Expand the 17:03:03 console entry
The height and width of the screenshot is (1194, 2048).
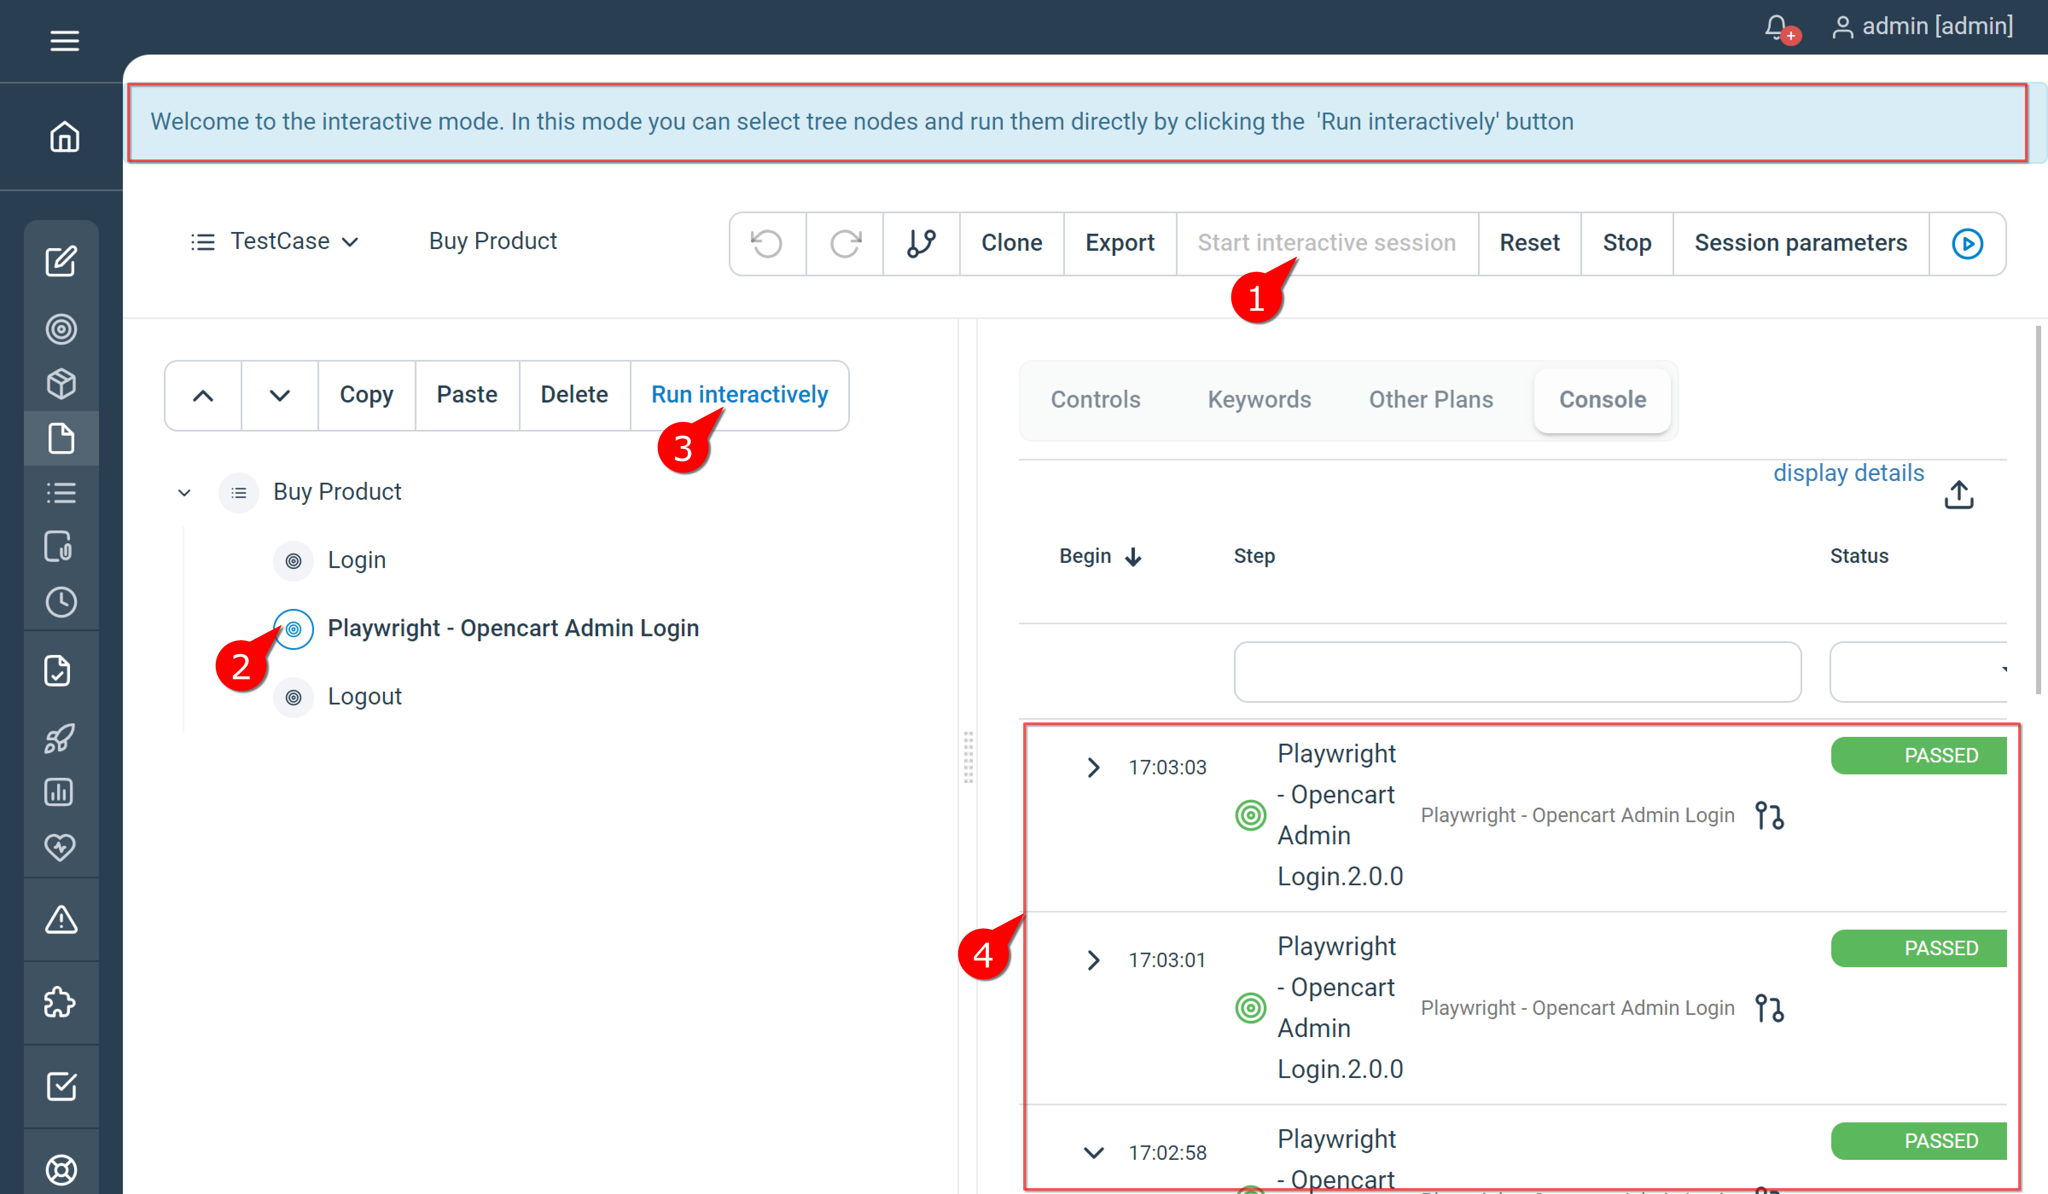coord(1093,767)
